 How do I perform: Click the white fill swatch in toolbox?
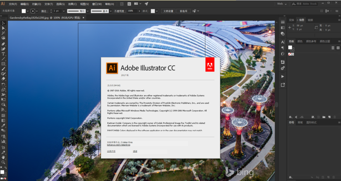2,172
